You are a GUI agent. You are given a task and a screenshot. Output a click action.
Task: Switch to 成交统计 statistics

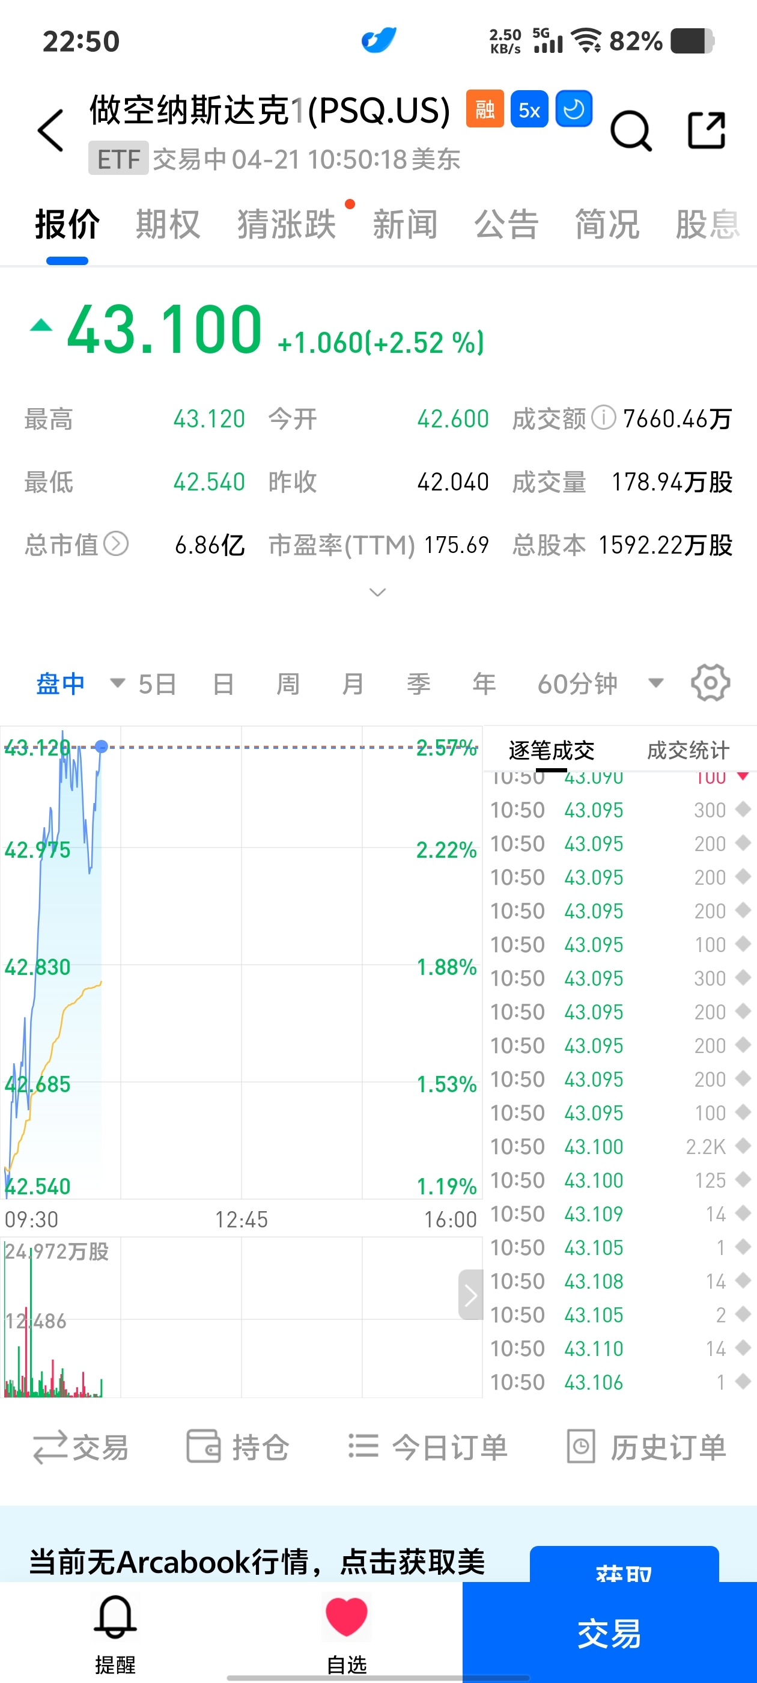click(x=688, y=750)
